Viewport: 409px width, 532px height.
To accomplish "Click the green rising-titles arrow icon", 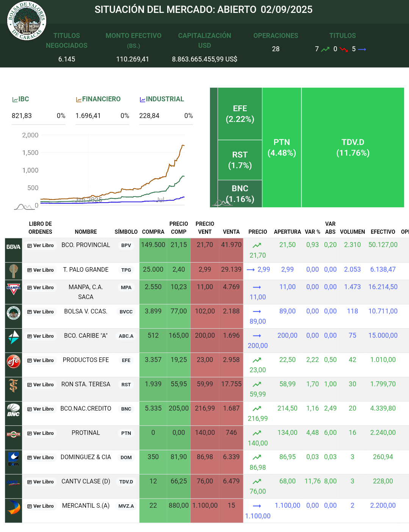I will pyautogui.click(x=325, y=49).
